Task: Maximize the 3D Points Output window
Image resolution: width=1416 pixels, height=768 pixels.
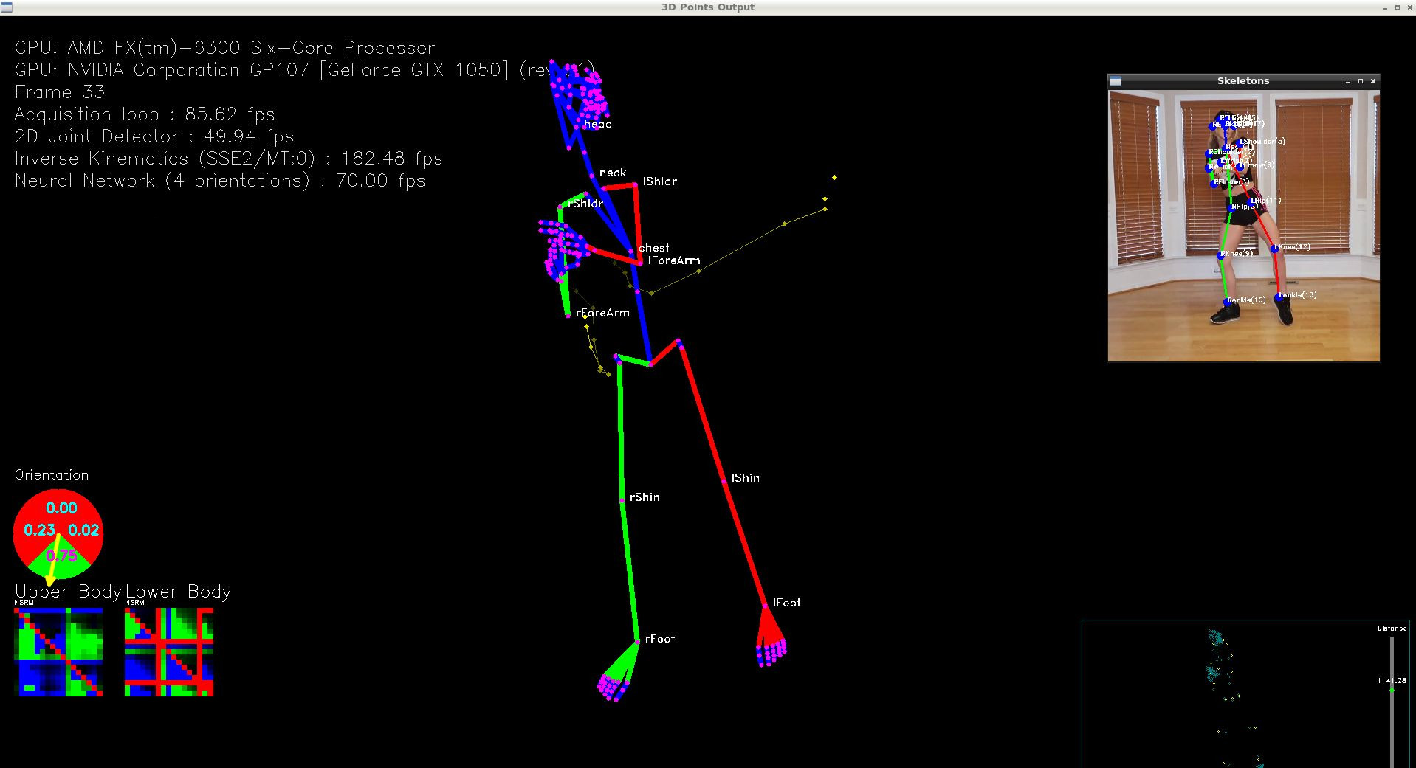Action: pyautogui.click(x=1398, y=7)
